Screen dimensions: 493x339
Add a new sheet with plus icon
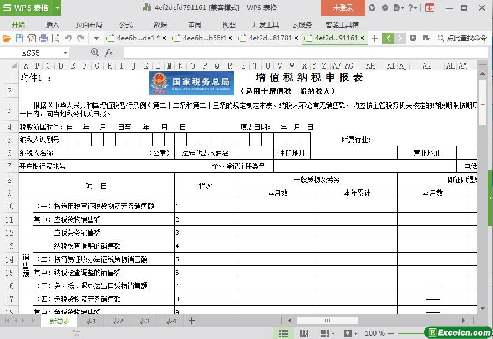pyautogui.click(x=192, y=321)
